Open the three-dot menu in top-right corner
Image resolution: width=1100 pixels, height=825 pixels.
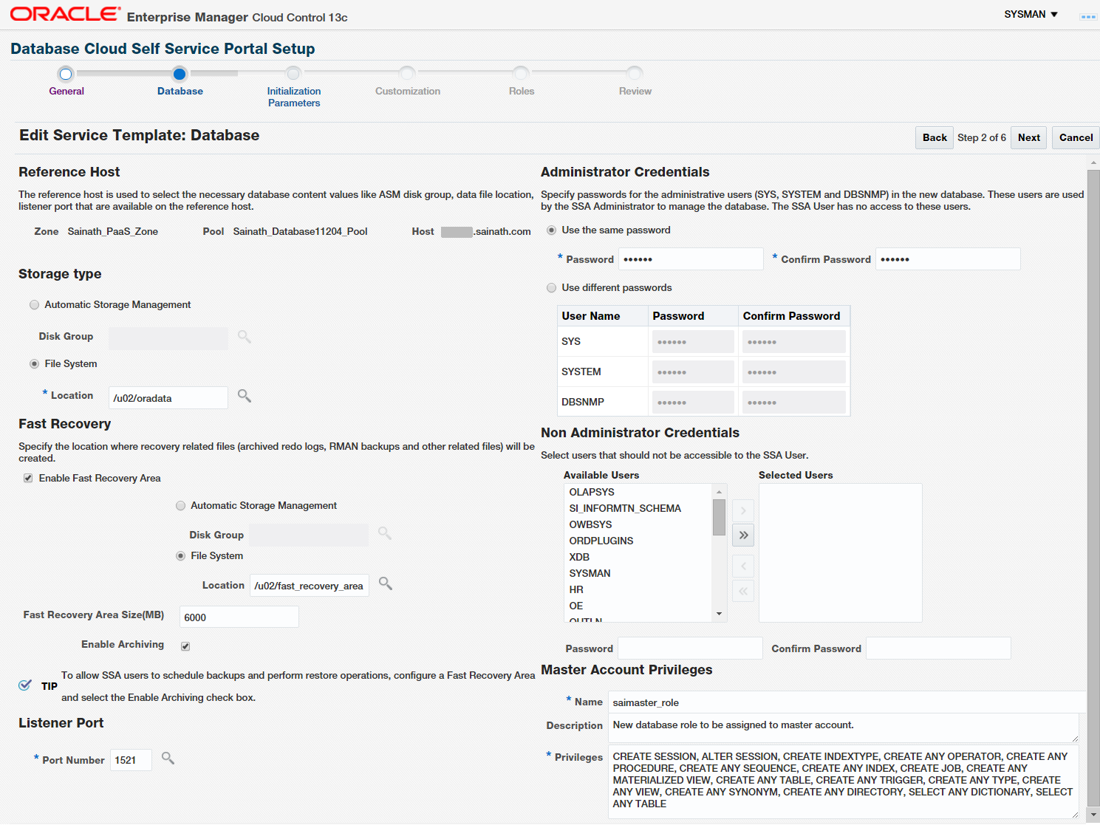(x=1087, y=16)
